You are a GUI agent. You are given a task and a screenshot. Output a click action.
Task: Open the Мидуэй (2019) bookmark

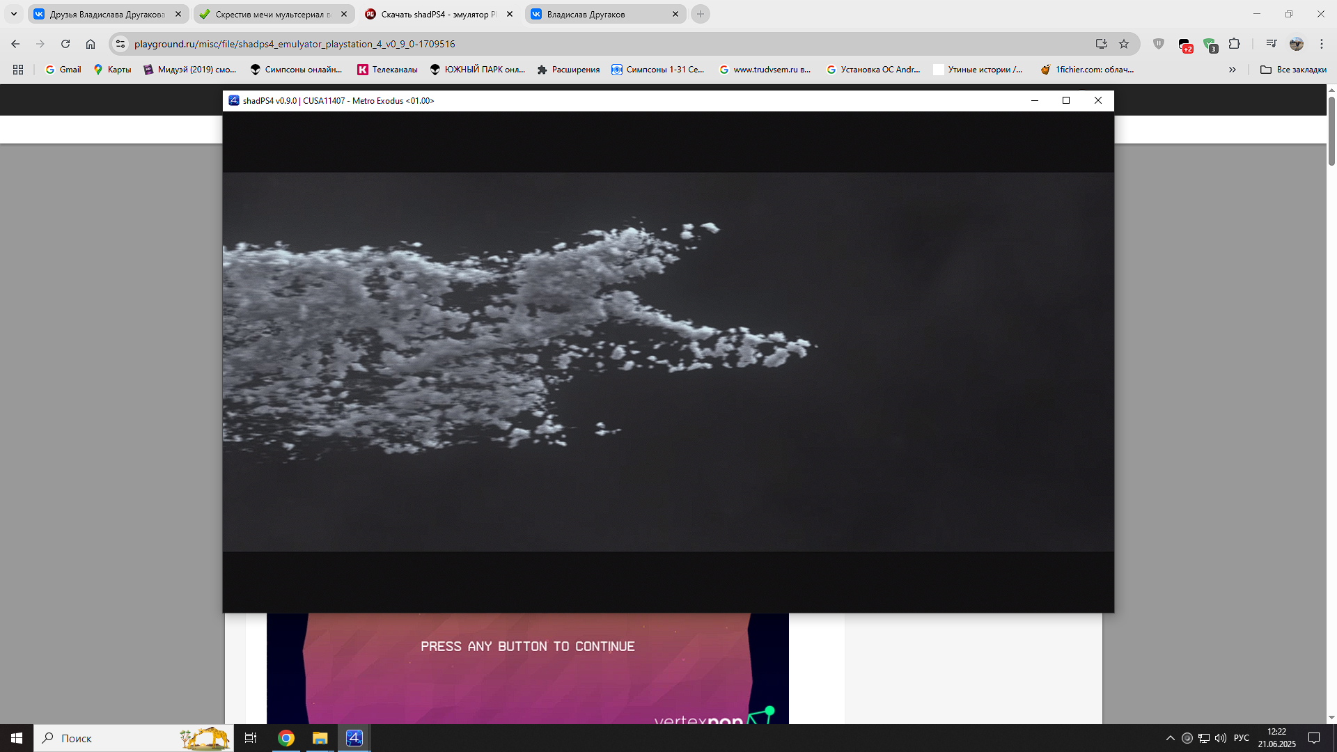coord(190,70)
